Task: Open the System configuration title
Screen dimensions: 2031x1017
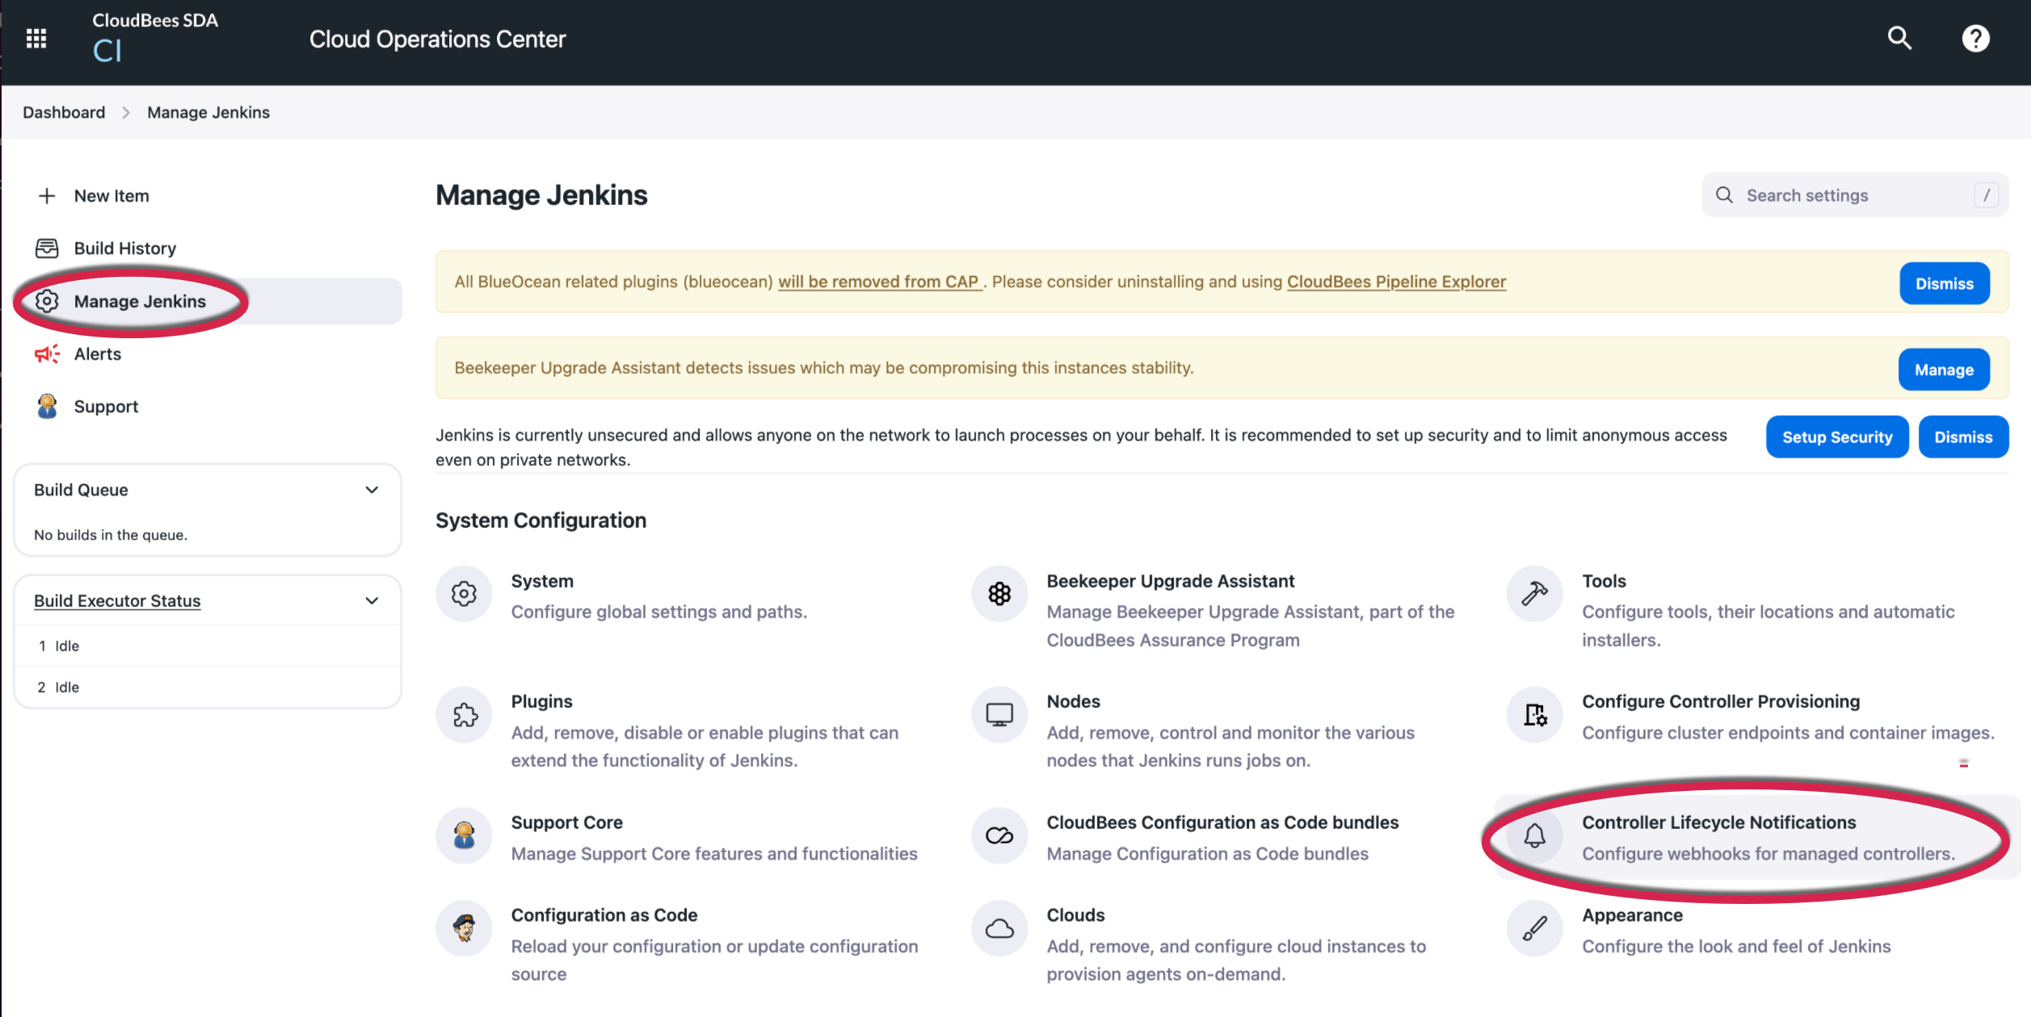Action: pos(542,581)
